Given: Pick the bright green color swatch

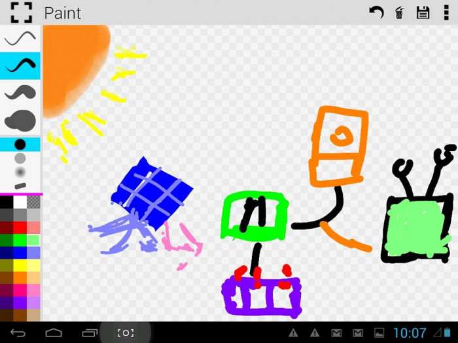Looking at the screenshot, I should coord(20,240).
